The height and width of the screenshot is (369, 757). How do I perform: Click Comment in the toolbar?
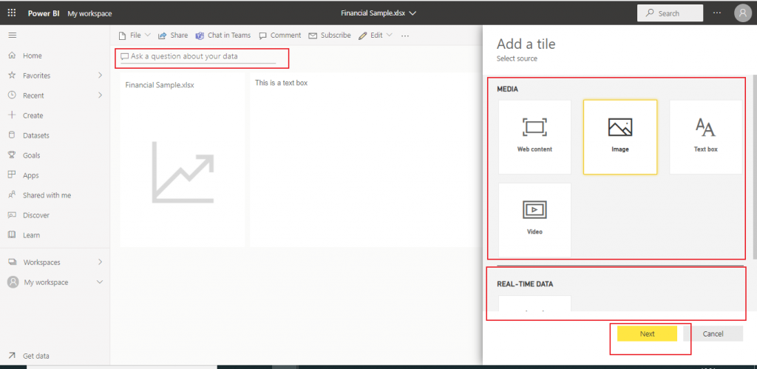click(x=280, y=35)
